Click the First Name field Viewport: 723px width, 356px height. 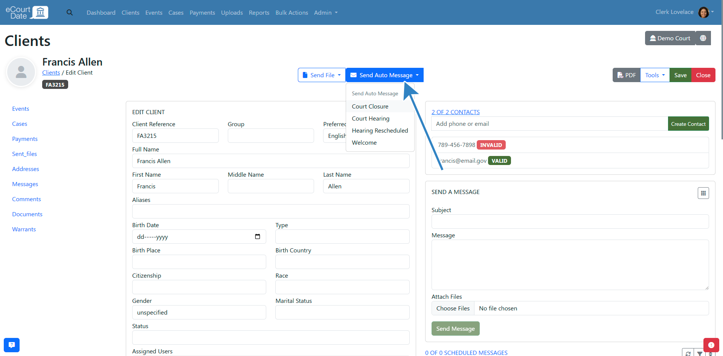(175, 186)
